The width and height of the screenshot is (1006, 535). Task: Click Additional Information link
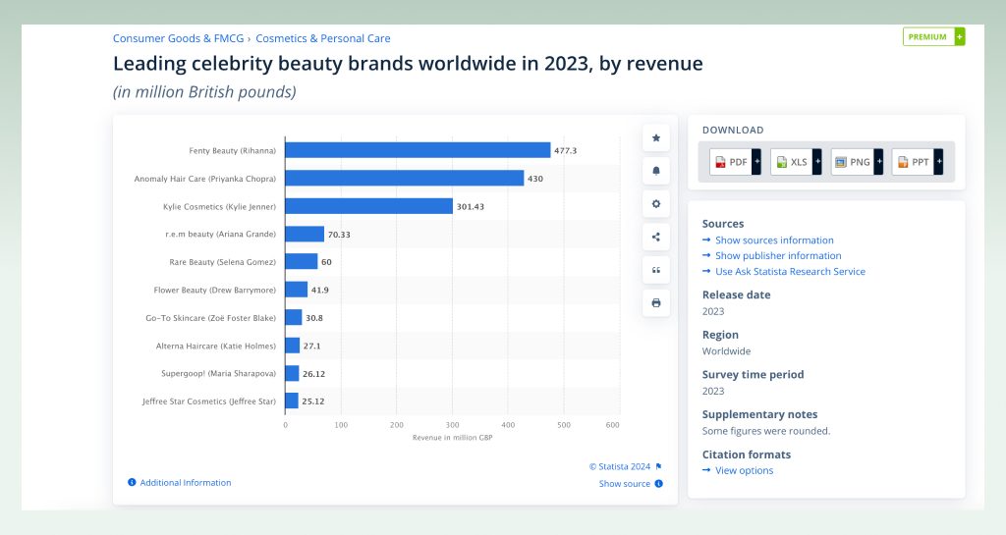(186, 482)
